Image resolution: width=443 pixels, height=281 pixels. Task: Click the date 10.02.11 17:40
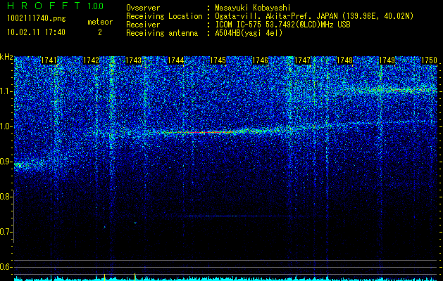click(x=36, y=32)
